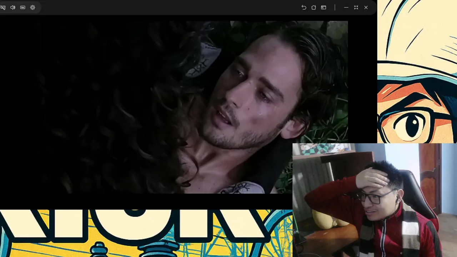This screenshot has height=257, width=457.
Task: Close the mirrored player window
Action: [366, 7]
